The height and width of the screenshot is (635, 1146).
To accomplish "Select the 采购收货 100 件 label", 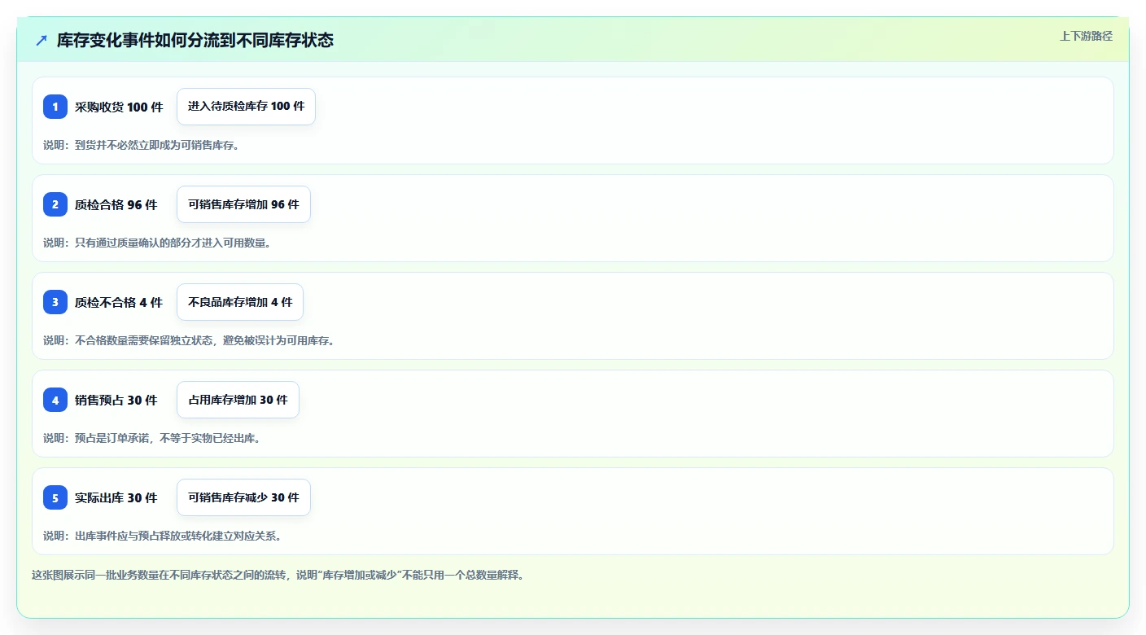I will click(x=119, y=107).
